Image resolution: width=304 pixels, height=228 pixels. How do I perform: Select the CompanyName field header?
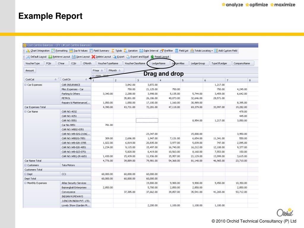(x=243, y=64)
